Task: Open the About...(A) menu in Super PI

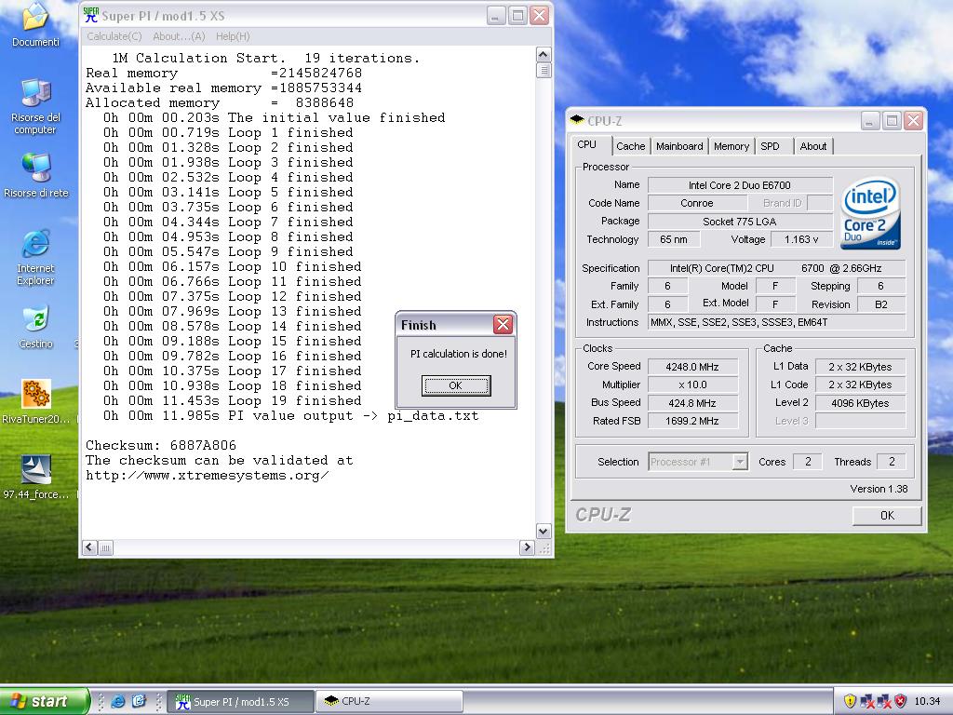Action: coord(179,36)
